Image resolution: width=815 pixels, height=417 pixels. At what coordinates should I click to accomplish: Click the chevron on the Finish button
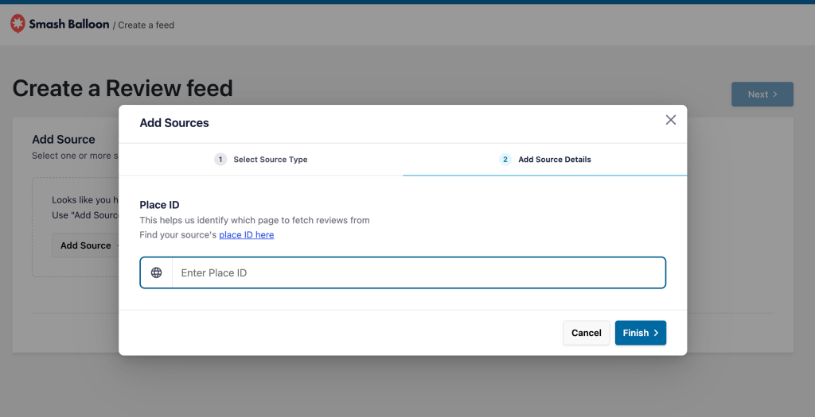click(656, 333)
